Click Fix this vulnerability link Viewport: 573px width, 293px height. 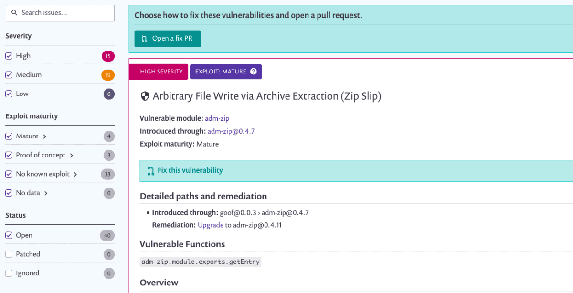pyautogui.click(x=190, y=170)
